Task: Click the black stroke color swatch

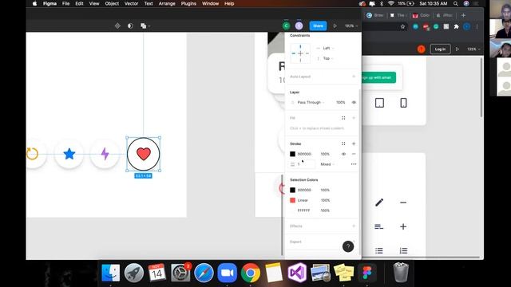Action: 293,154
